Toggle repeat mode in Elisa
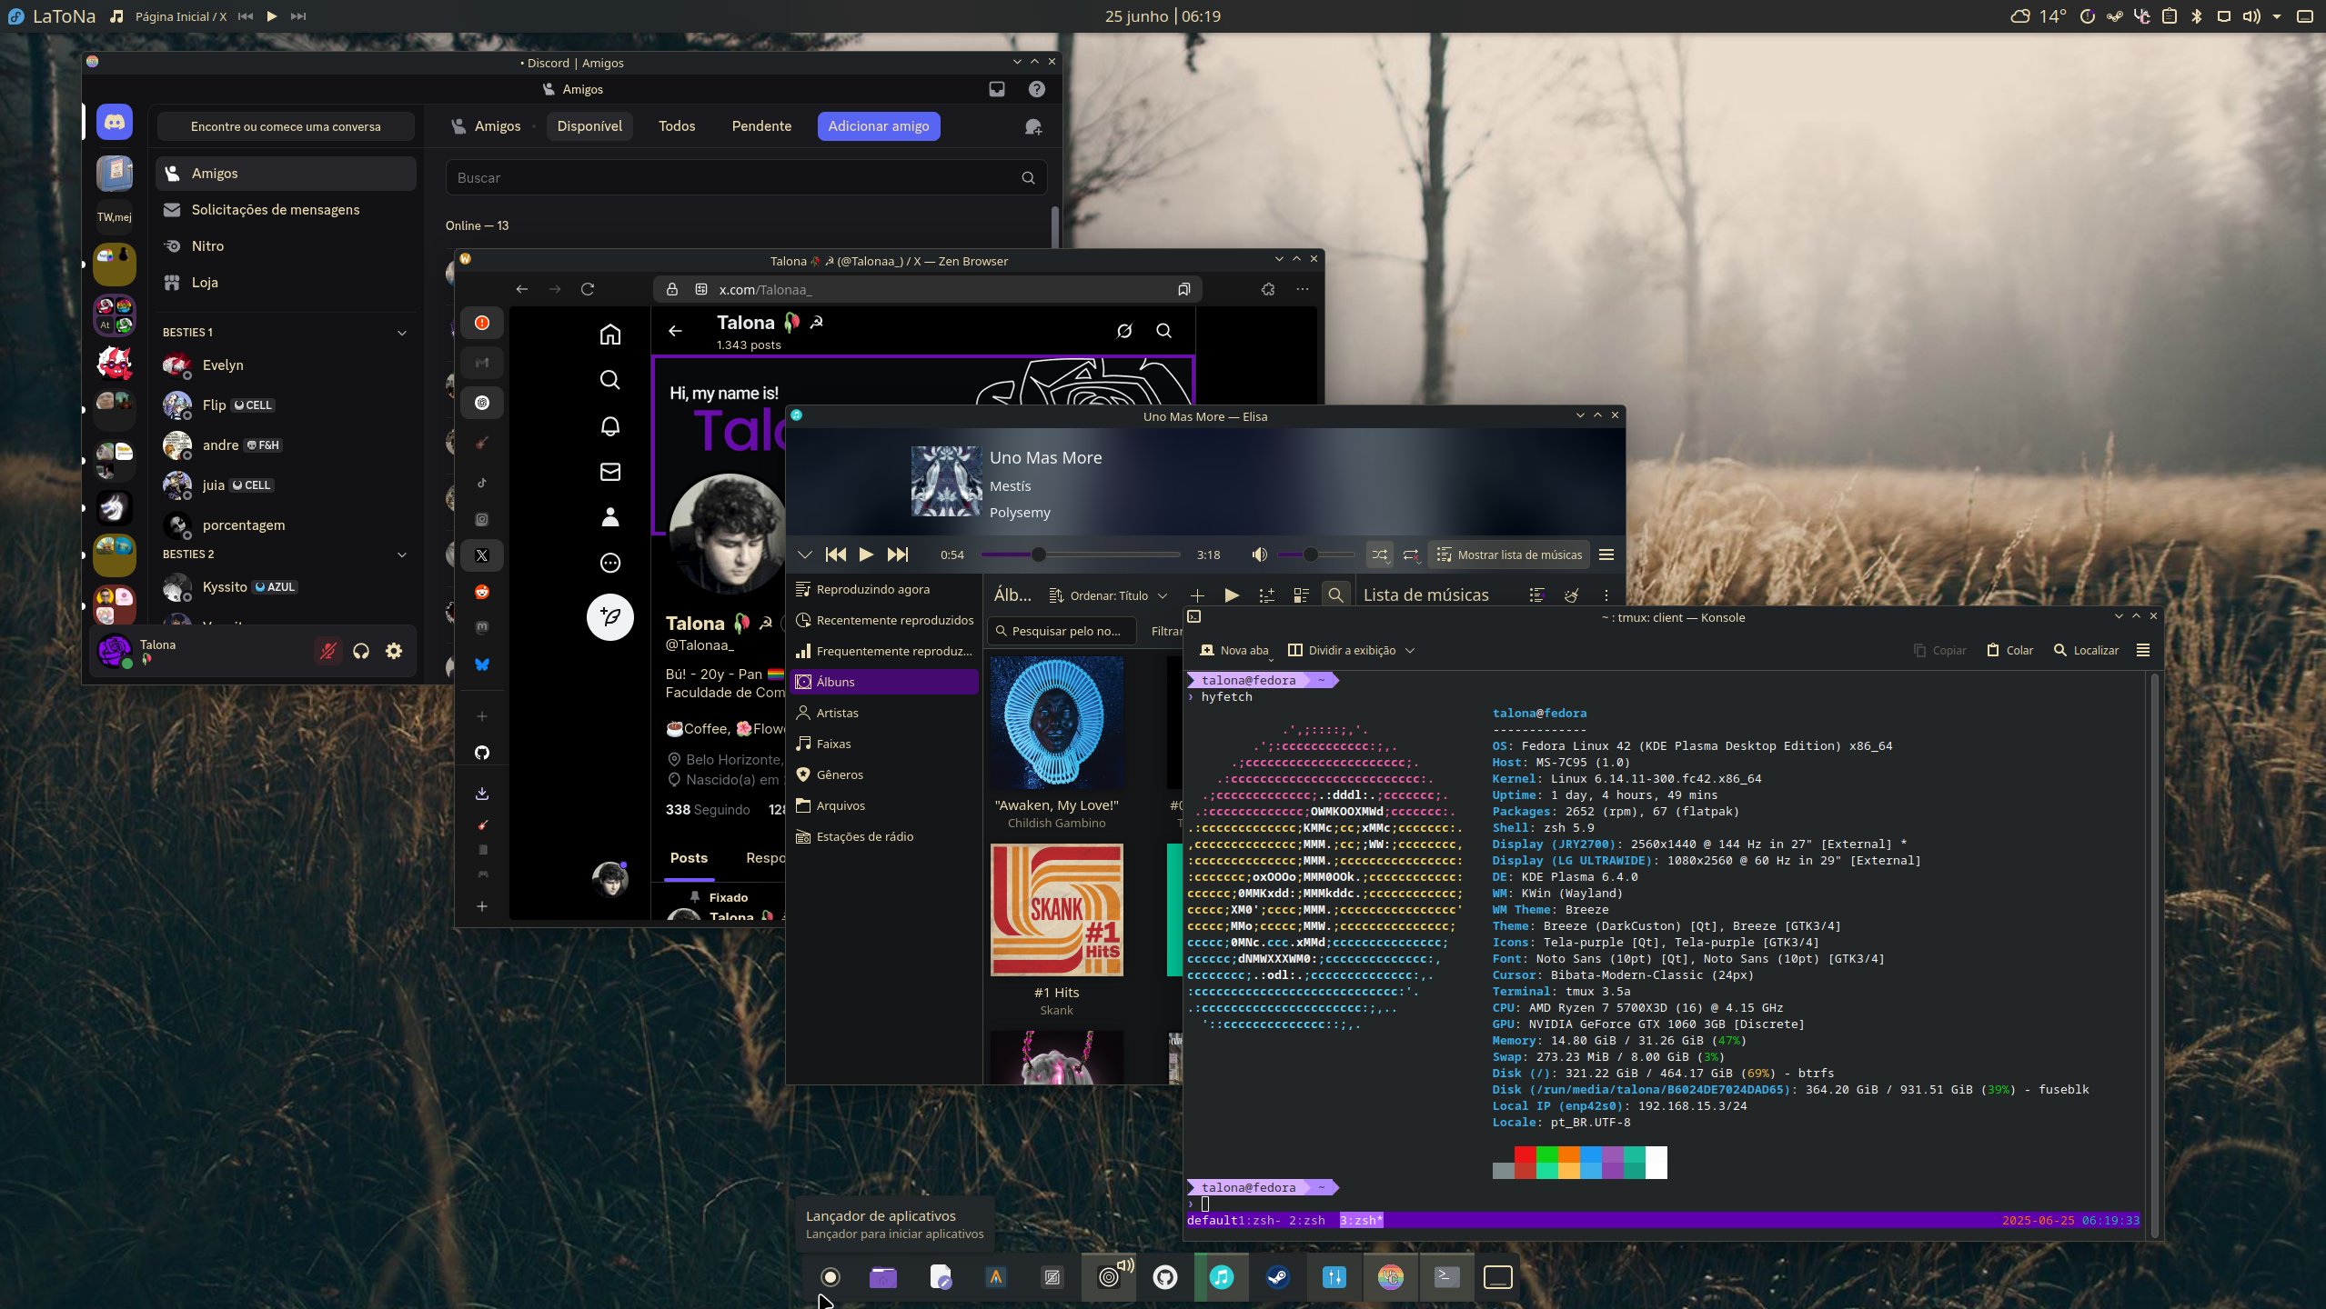 [x=1411, y=555]
